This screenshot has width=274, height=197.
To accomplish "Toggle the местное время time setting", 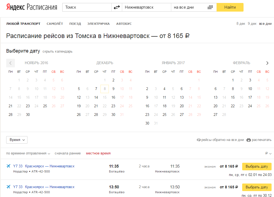I will [98, 153].
